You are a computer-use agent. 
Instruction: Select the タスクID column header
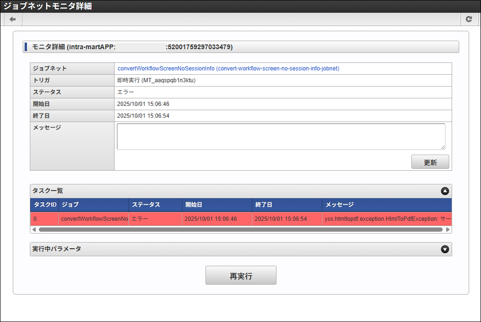tap(45, 205)
